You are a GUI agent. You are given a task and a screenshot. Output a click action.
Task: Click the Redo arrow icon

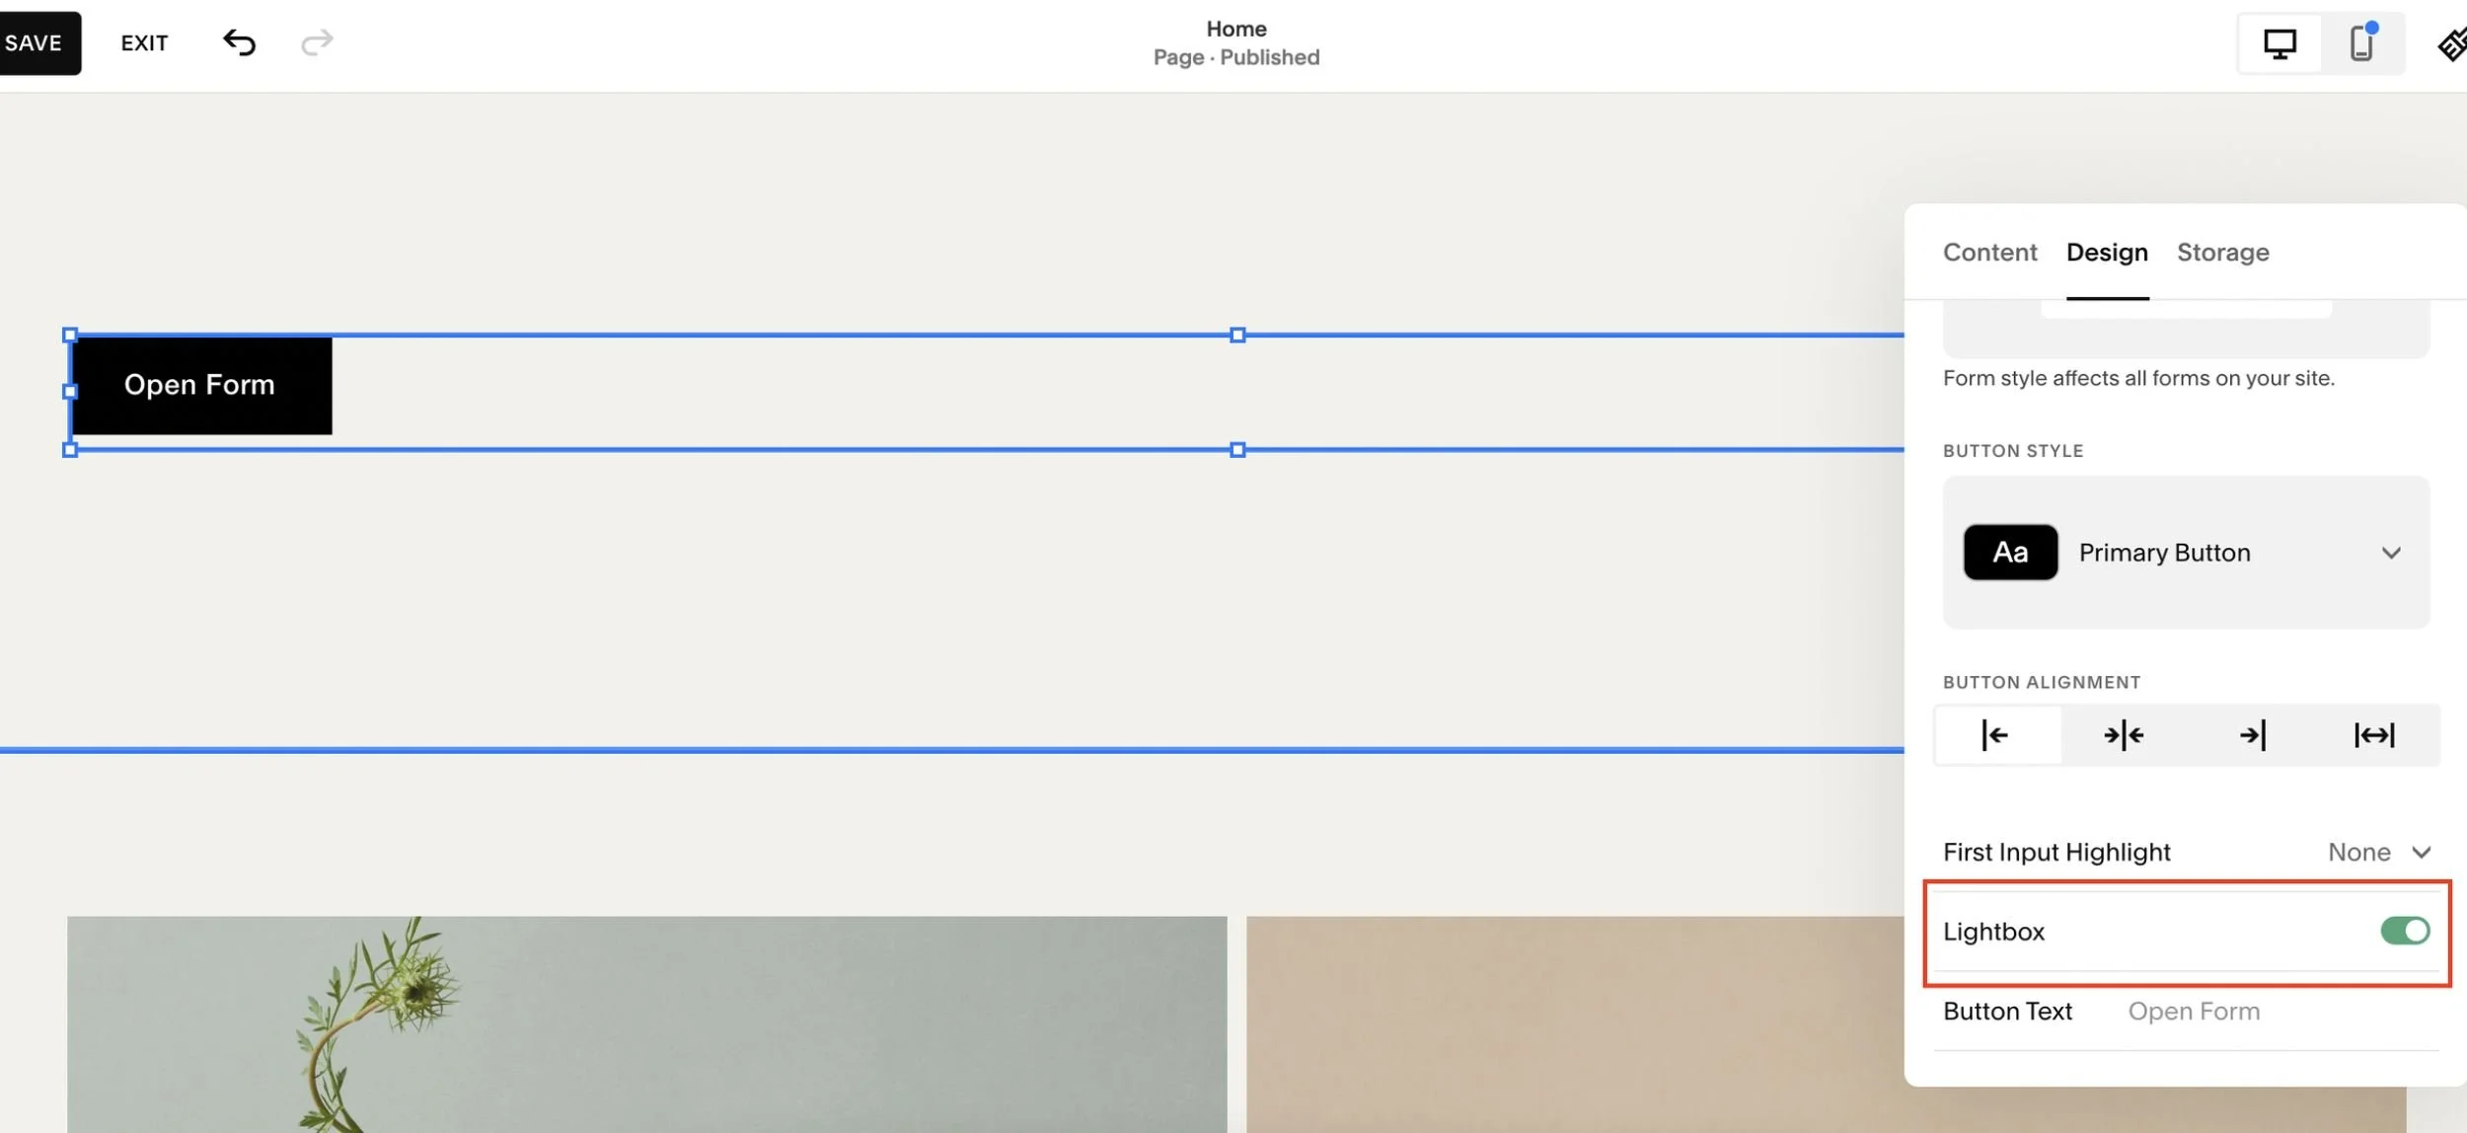[317, 42]
